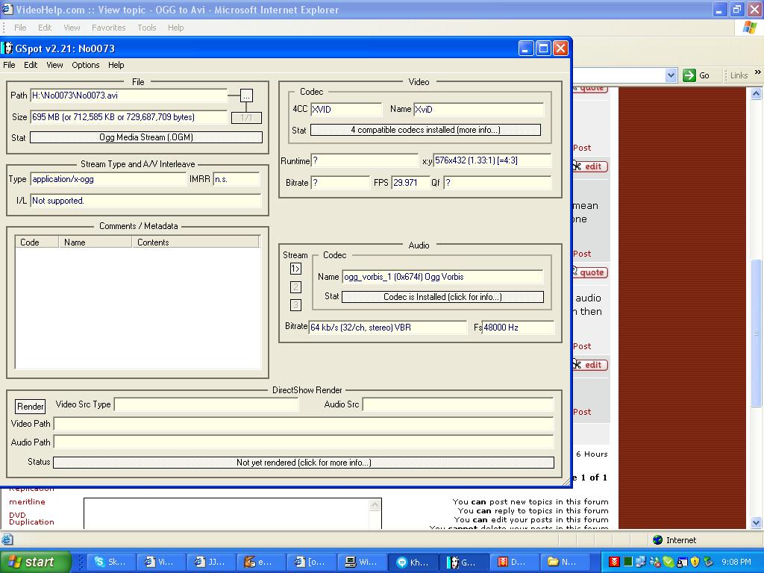Switch to the 'JJ...' IE taskbar item
764x573 pixels.
(211, 562)
